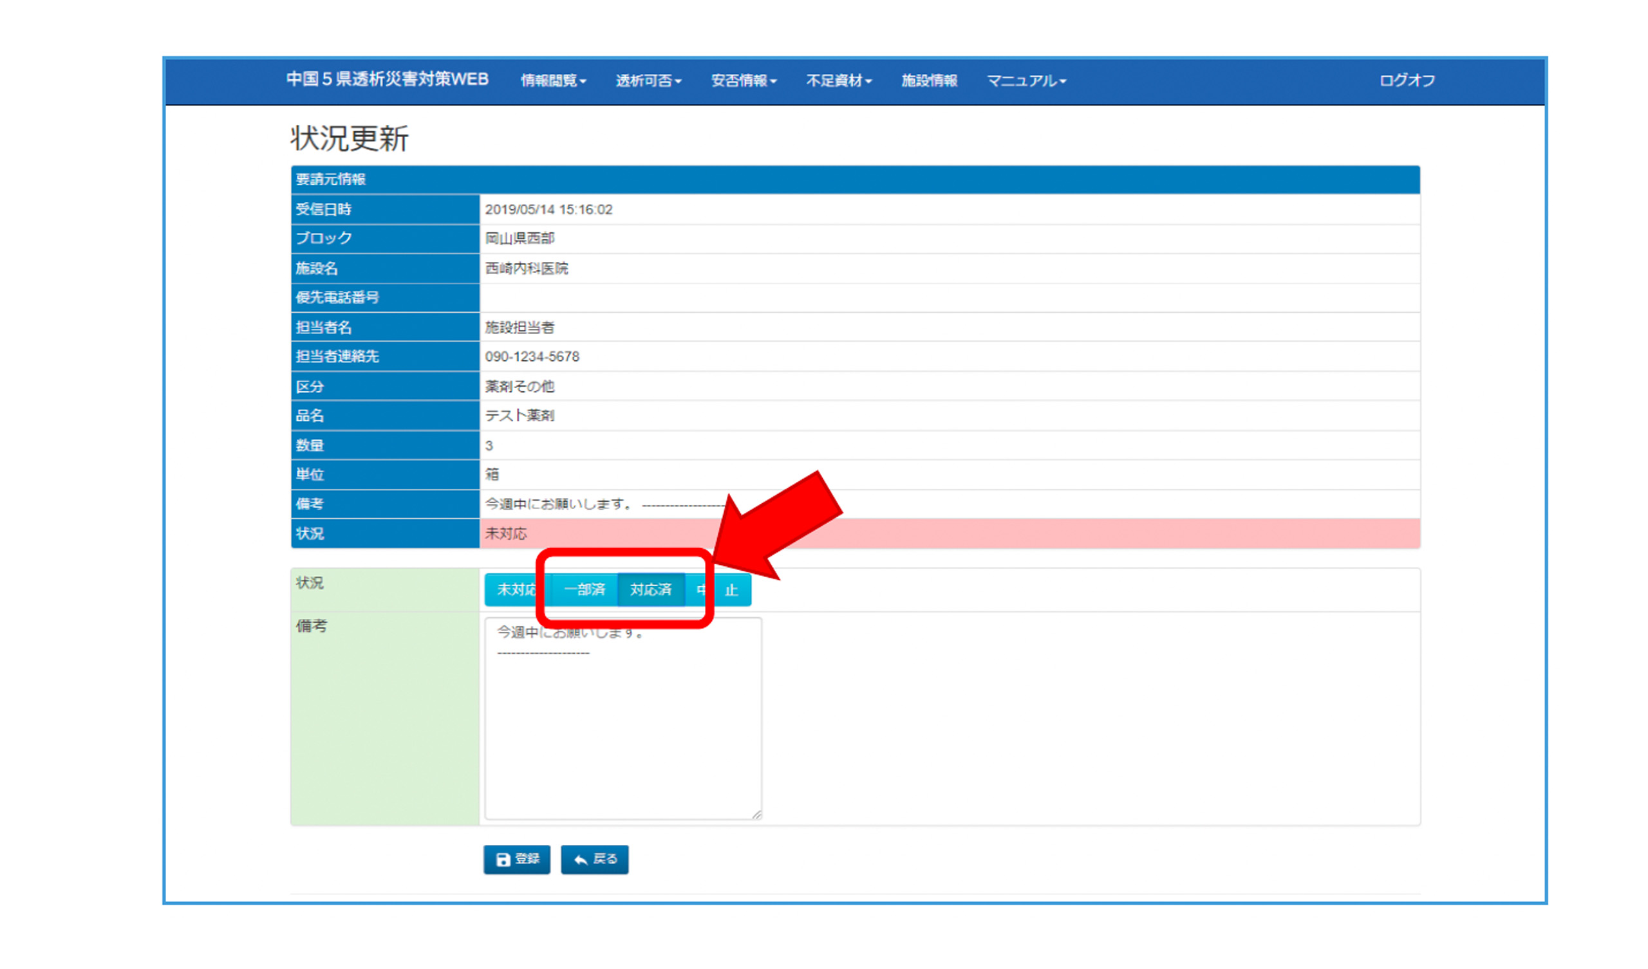
Task: Expand the 情報閲覧 dropdown menu
Action: pos(552,80)
